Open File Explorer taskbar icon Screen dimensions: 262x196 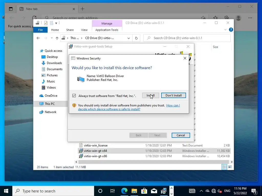134,191
